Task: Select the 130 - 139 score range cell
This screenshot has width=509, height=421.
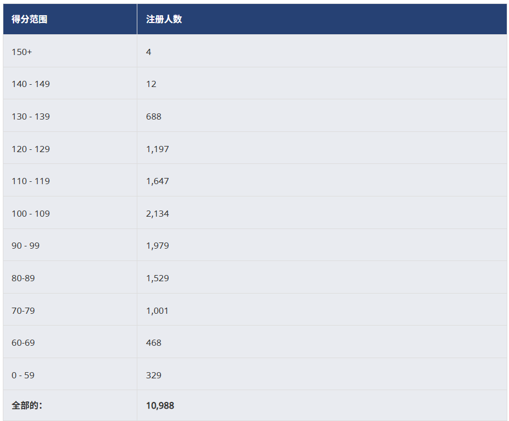Action: coord(31,116)
